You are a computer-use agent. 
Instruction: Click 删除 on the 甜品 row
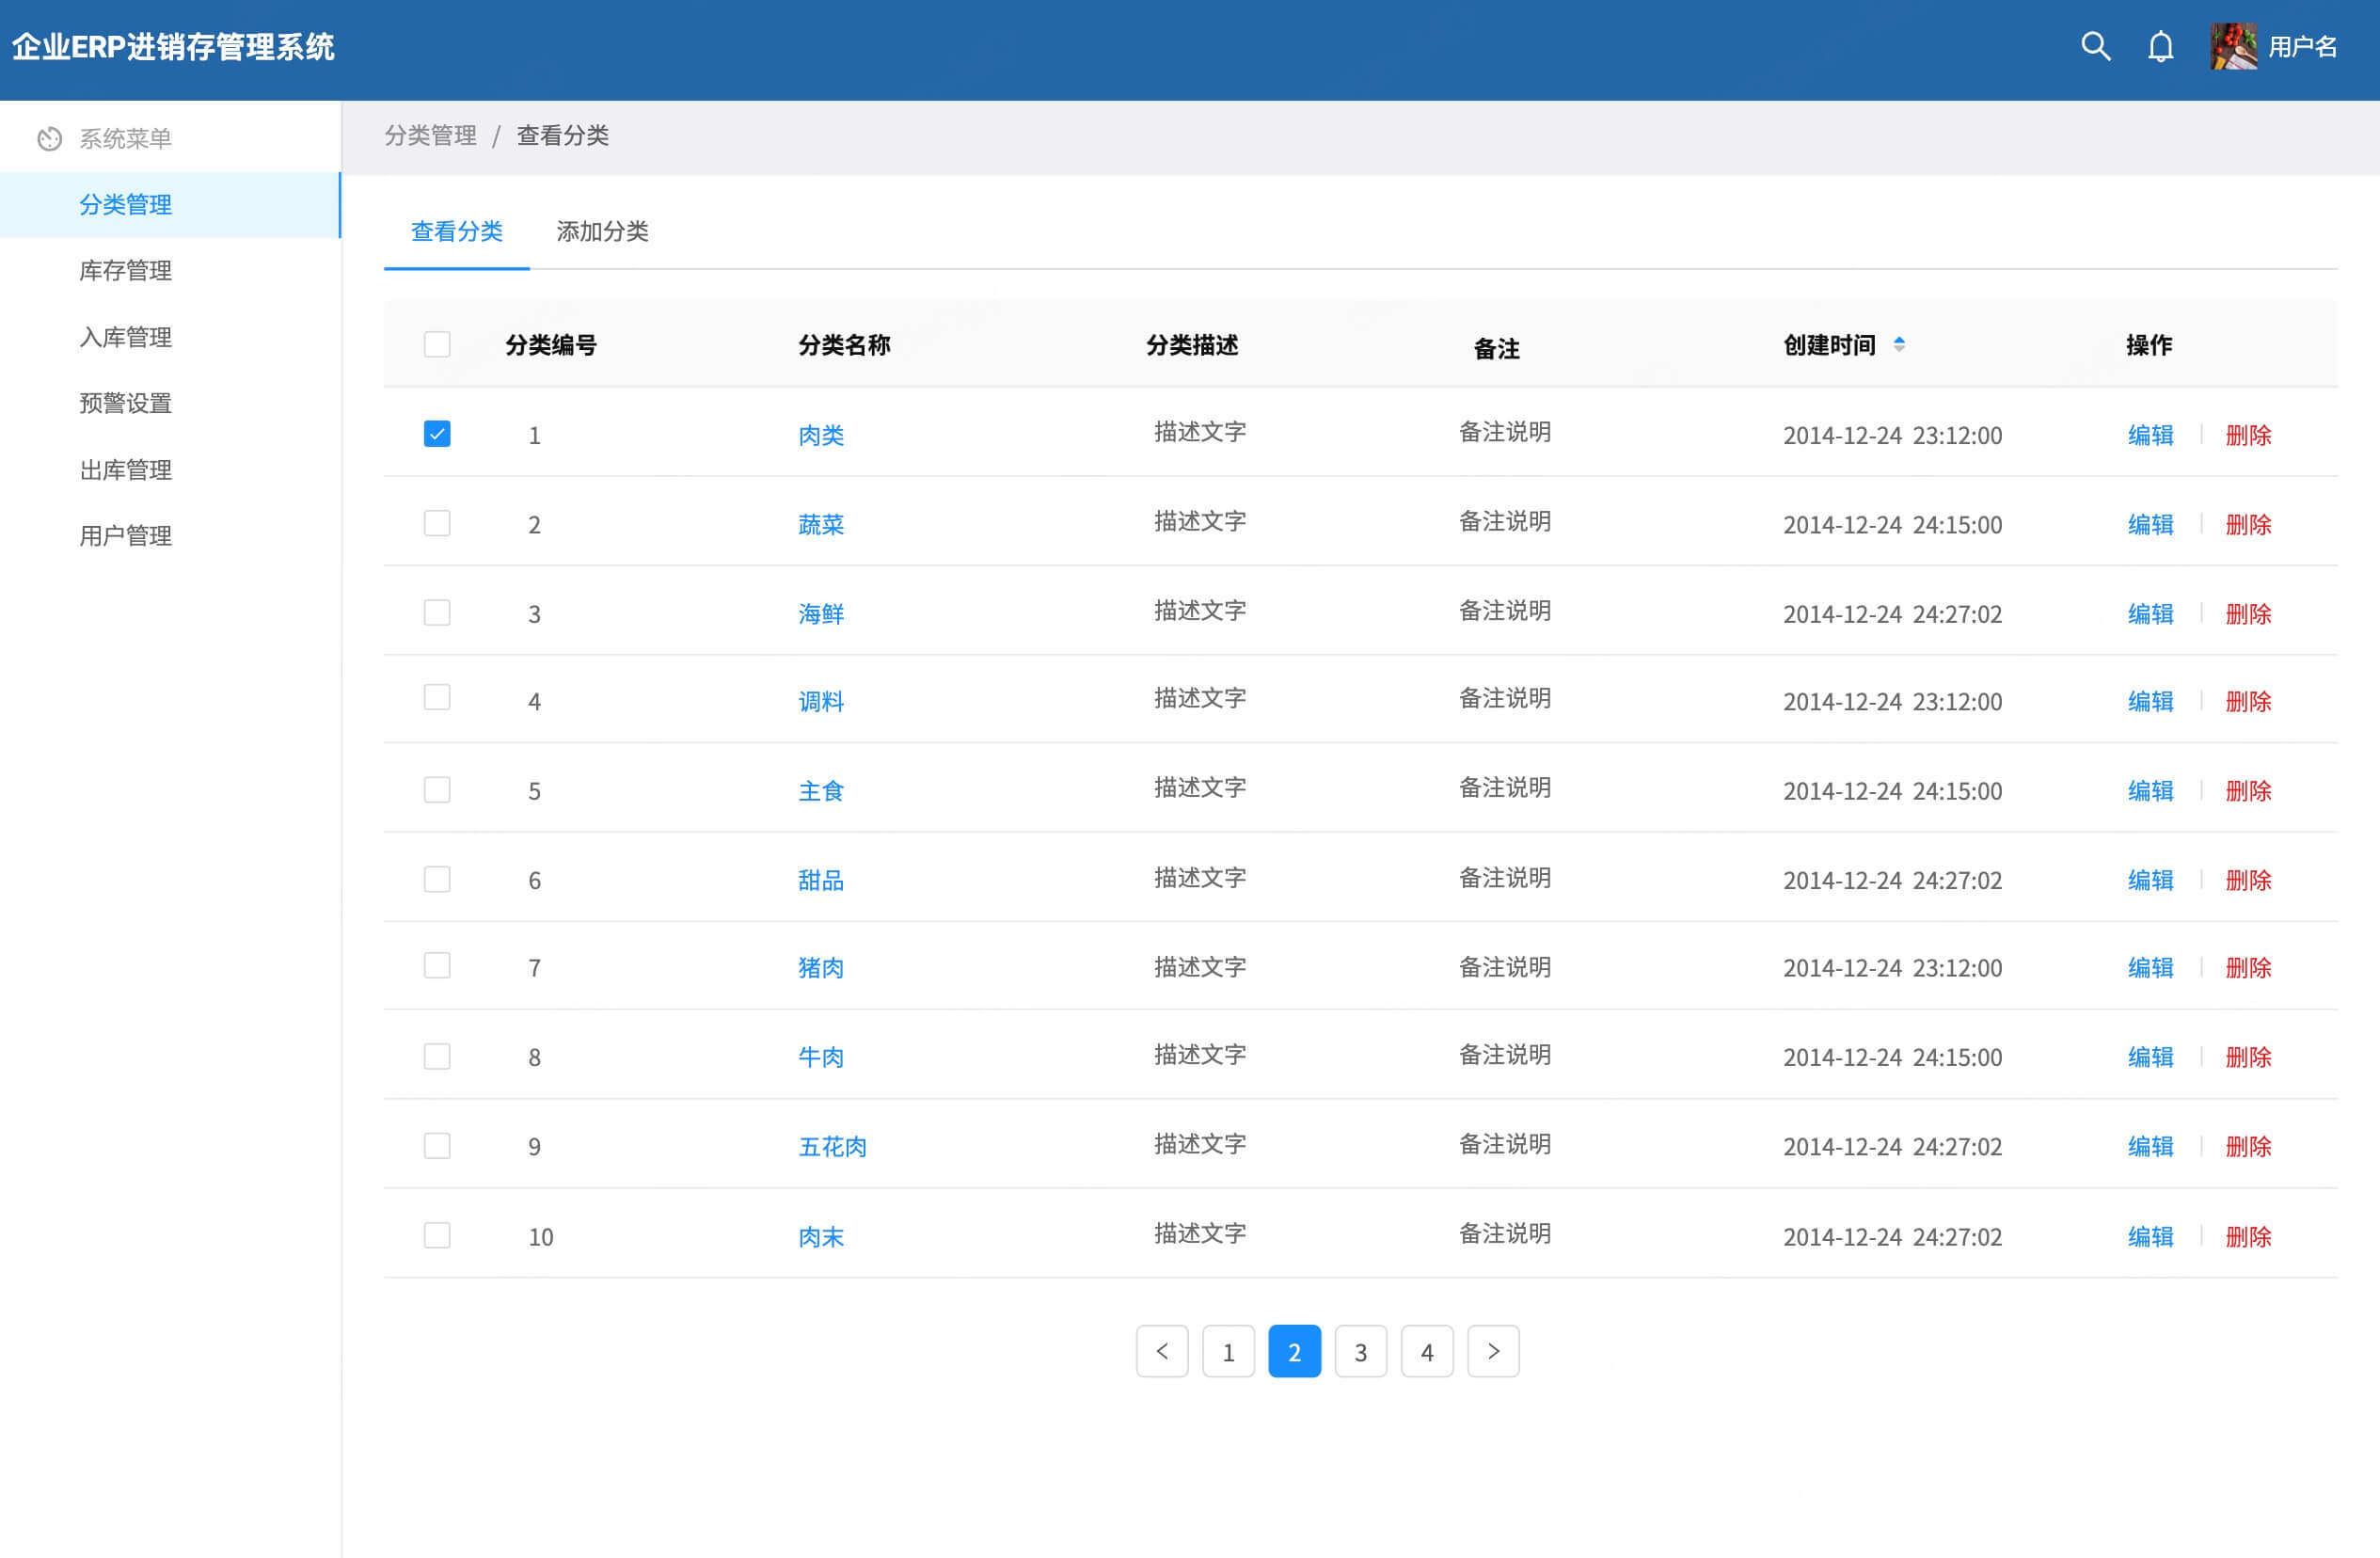(2249, 879)
